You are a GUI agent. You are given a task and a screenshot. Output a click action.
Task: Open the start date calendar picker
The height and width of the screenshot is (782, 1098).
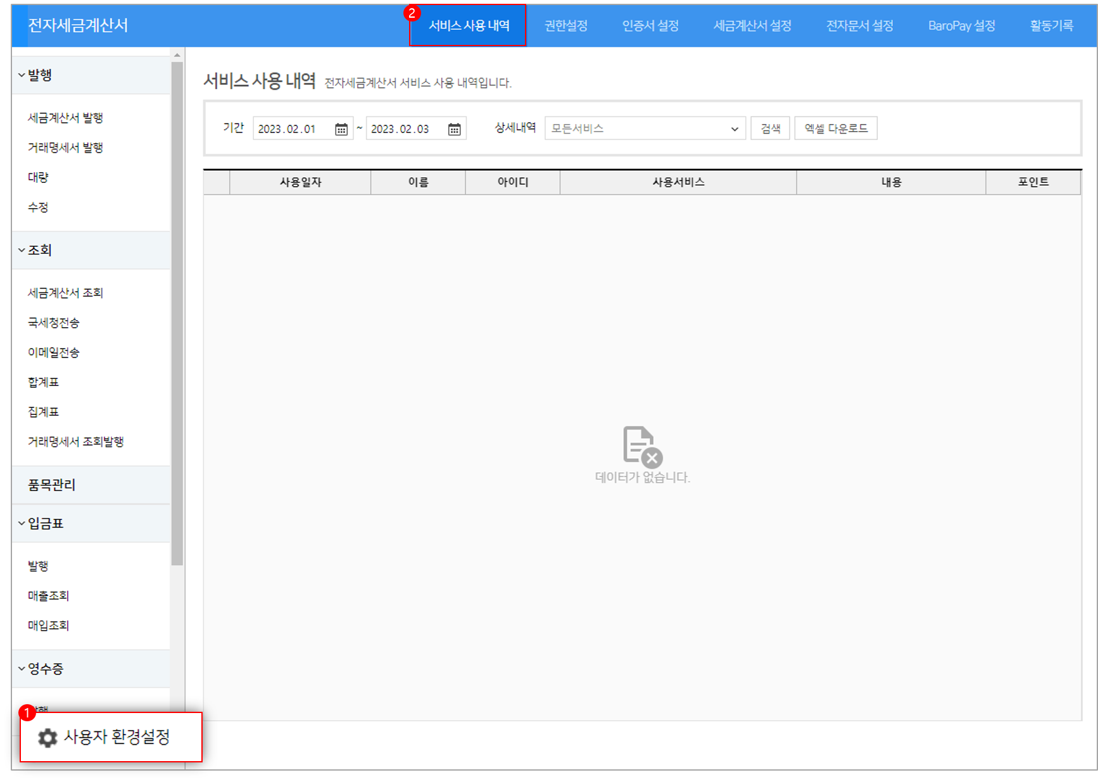(x=341, y=128)
